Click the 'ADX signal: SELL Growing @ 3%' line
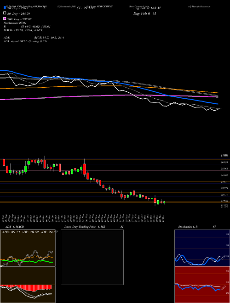The height and width of the screenshot is (303, 230). (x=25, y=41)
